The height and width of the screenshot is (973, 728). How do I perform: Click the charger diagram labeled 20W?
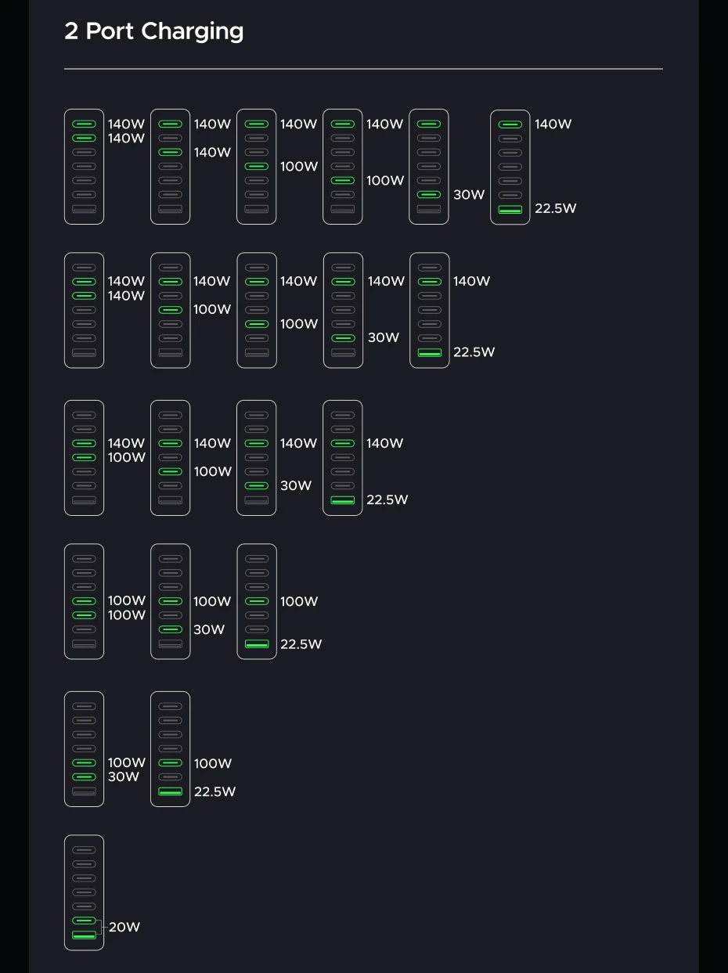[84, 892]
